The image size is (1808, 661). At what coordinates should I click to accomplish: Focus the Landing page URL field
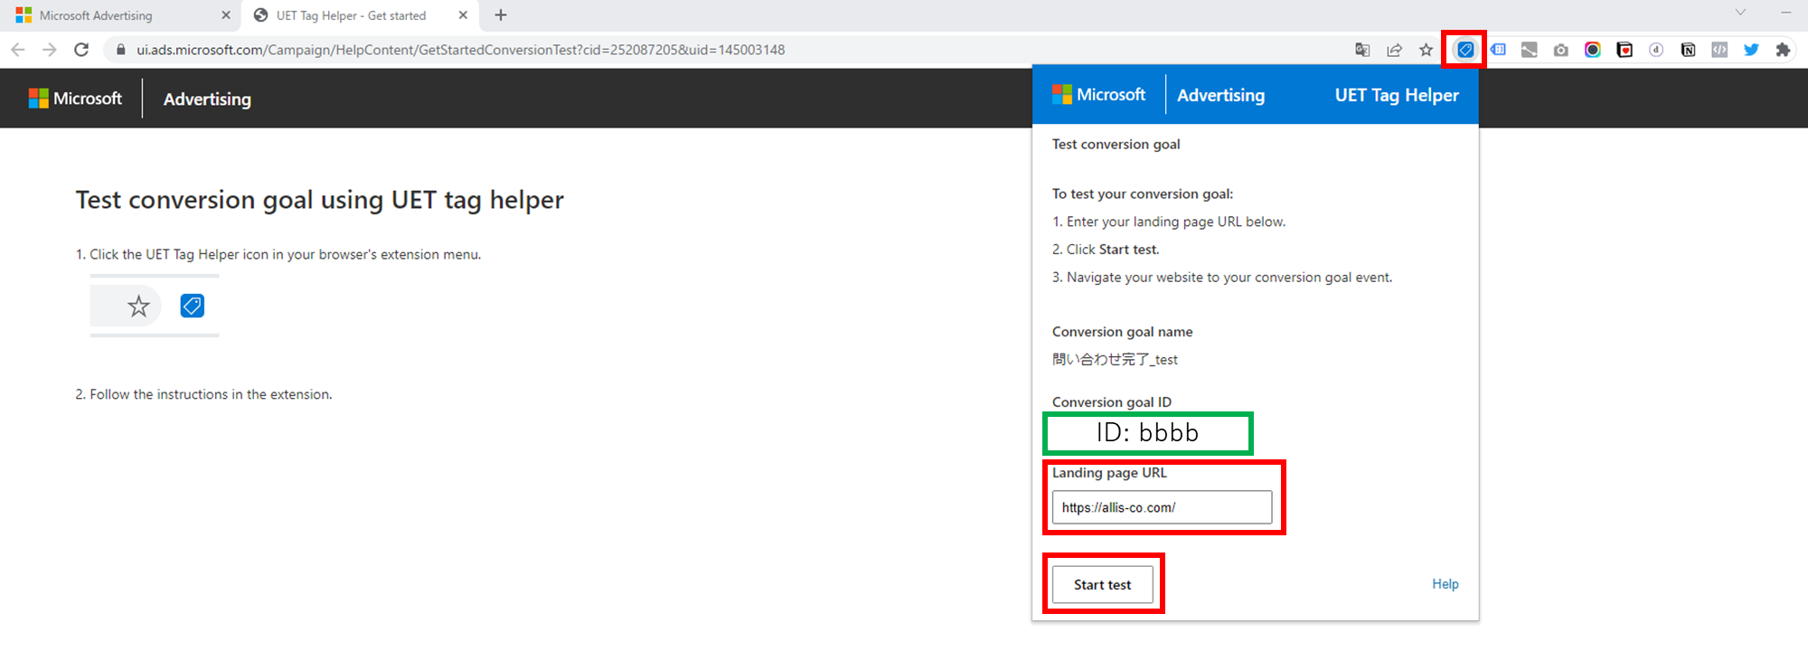point(1162,507)
